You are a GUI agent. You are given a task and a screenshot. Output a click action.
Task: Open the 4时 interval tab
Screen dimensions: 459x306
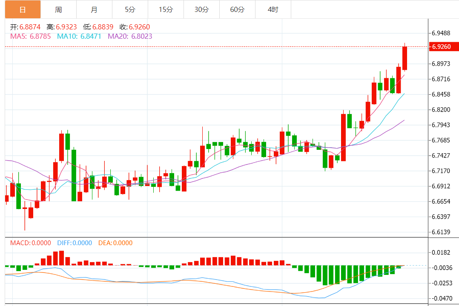pyautogui.click(x=273, y=9)
